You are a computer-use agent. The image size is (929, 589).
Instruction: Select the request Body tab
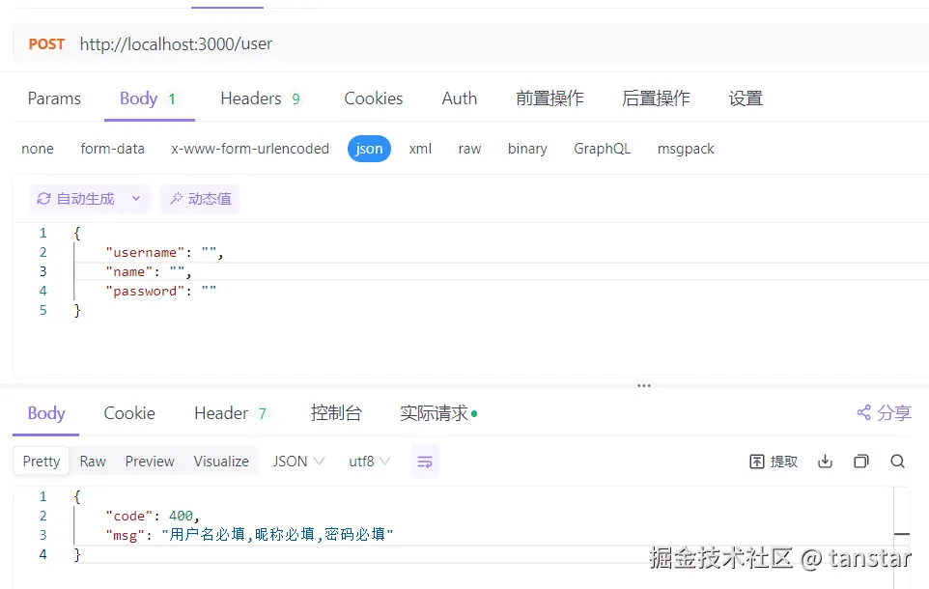point(148,98)
